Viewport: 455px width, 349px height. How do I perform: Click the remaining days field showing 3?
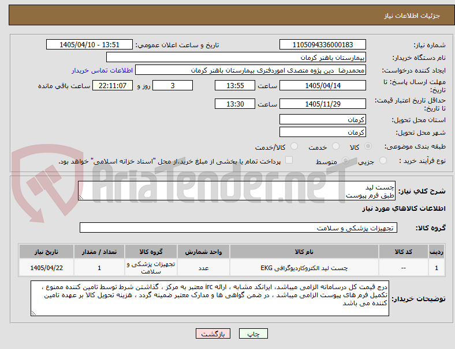pyautogui.click(x=173, y=85)
